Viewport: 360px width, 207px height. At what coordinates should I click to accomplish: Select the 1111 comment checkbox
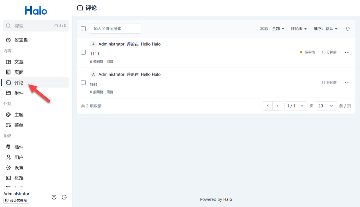(83, 52)
